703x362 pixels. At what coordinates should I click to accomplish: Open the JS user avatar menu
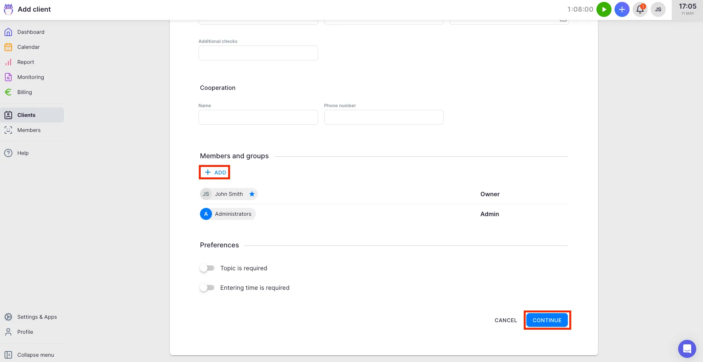coord(658,9)
